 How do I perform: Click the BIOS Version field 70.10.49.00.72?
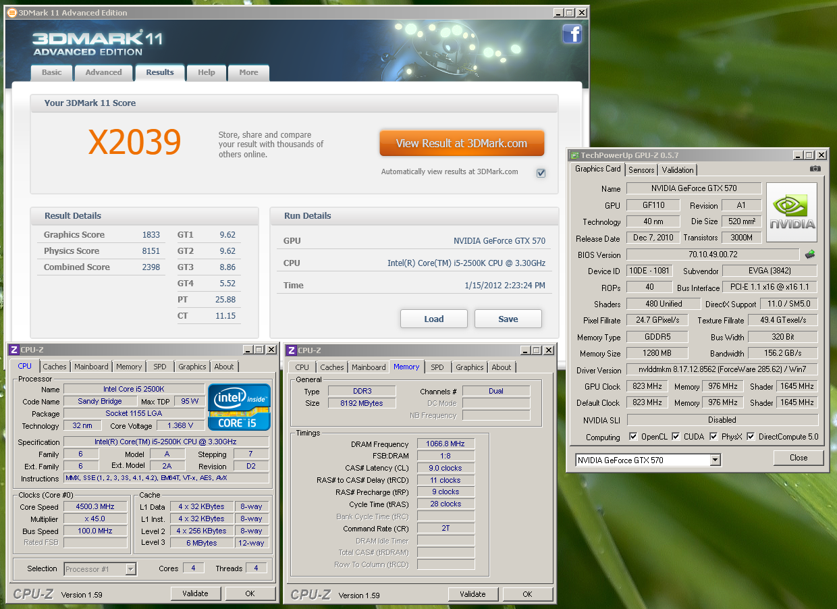(x=713, y=255)
